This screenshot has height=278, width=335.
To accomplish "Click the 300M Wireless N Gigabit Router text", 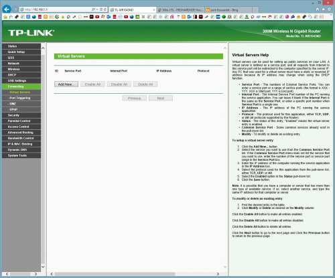I will [291, 31].
